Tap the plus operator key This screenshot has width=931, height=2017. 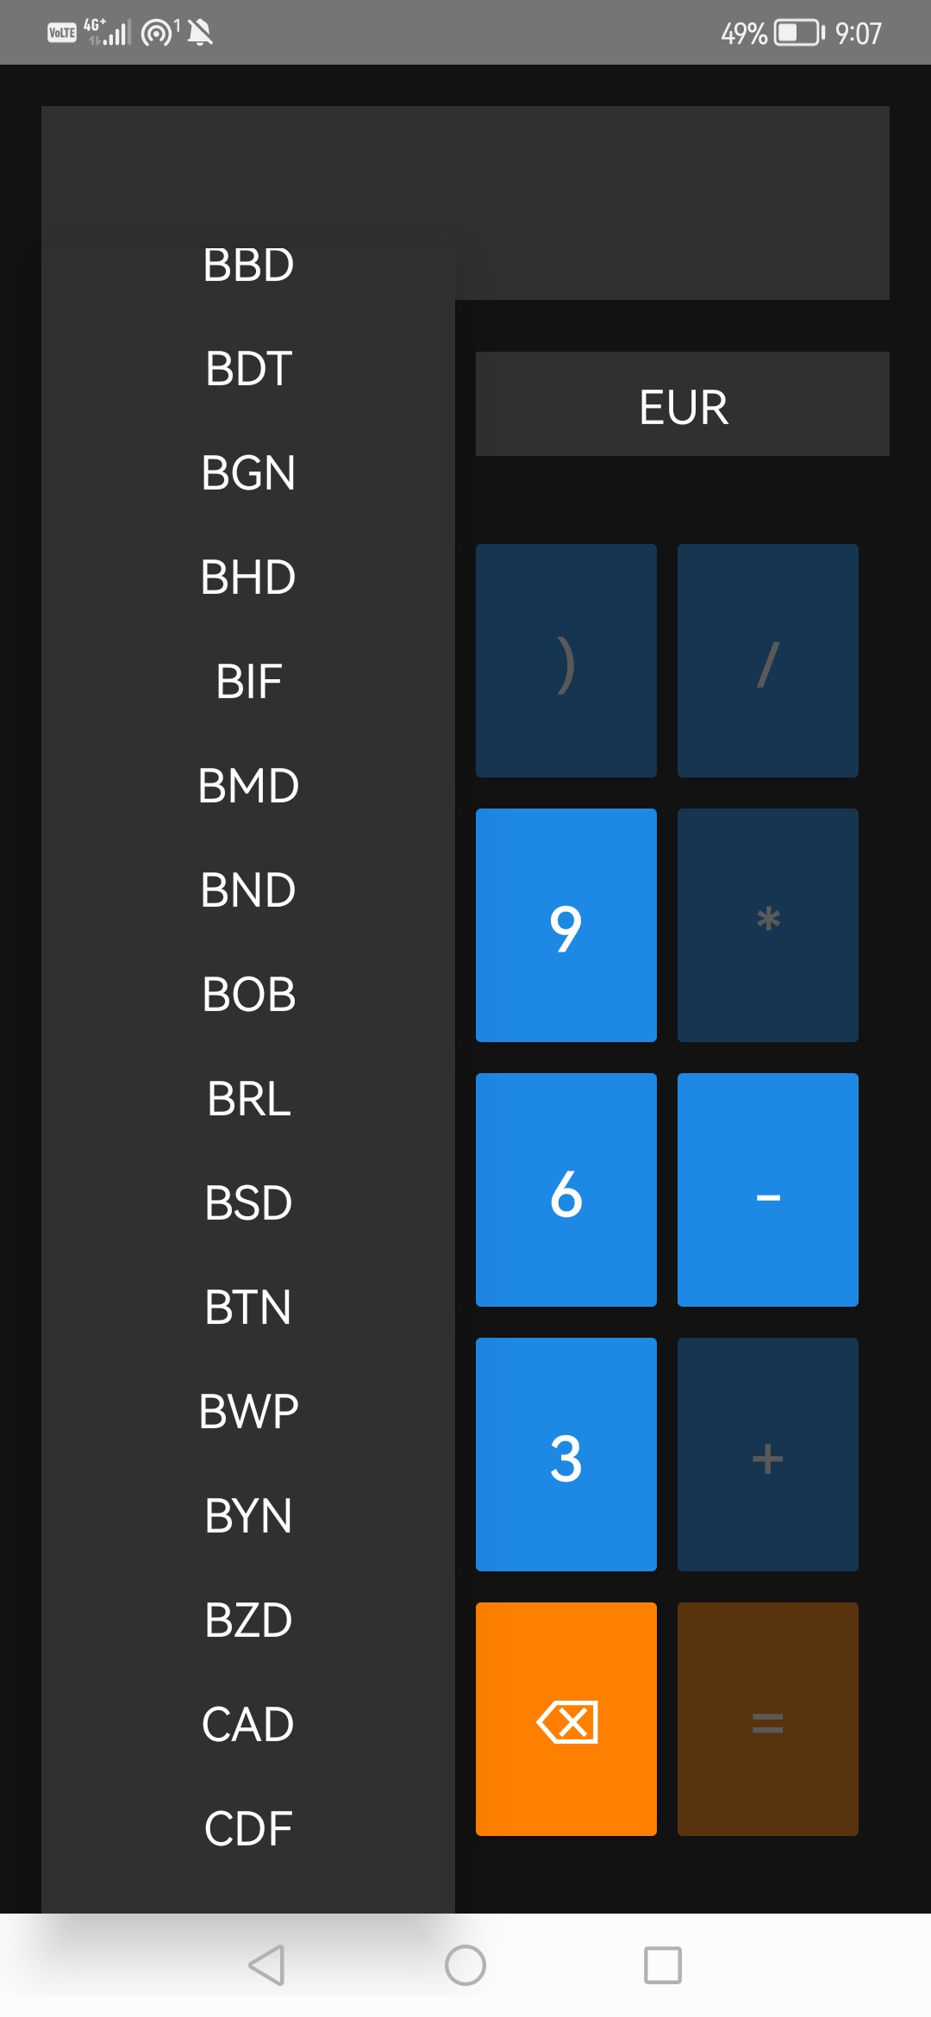click(767, 1455)
